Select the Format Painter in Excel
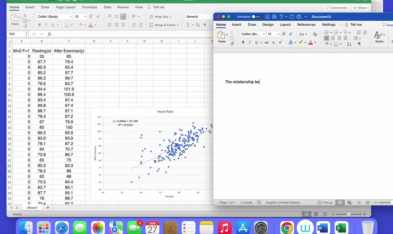 click(x=26, y=26)
